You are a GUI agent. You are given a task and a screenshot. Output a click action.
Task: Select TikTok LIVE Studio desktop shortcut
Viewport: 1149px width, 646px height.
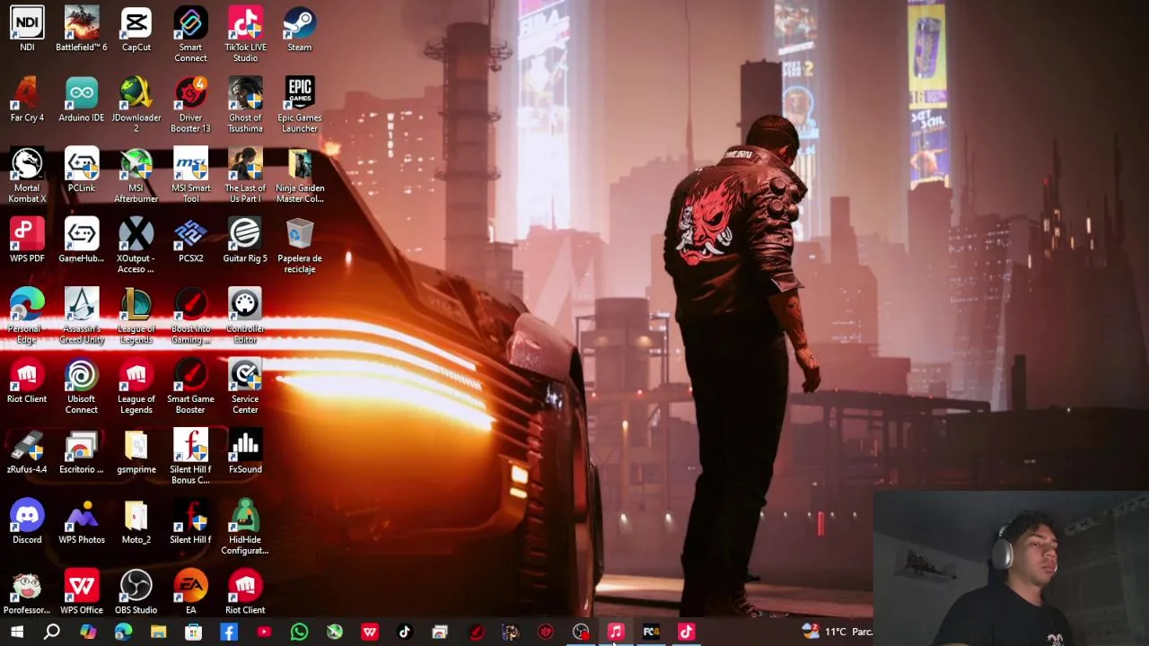tap(245, 34)
